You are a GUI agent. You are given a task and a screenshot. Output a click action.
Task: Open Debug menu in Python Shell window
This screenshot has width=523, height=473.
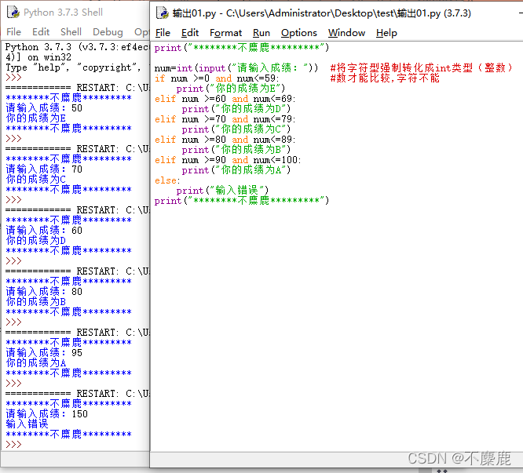108,31
